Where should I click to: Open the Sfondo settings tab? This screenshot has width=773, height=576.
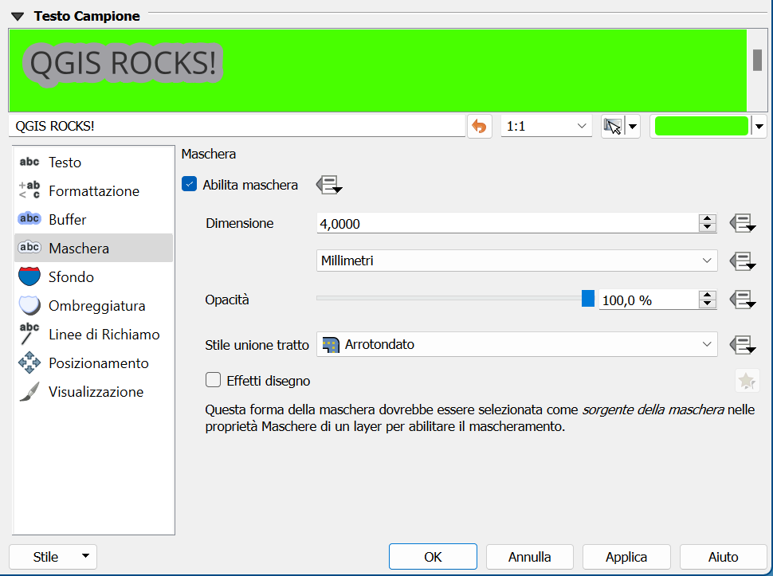pos(94,276)
